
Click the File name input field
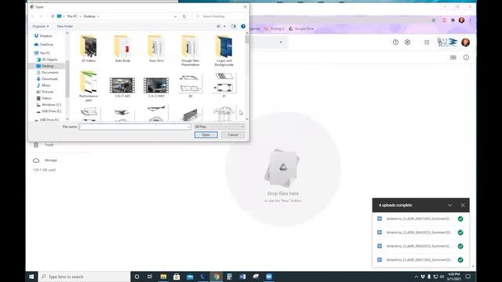[133, 127]
